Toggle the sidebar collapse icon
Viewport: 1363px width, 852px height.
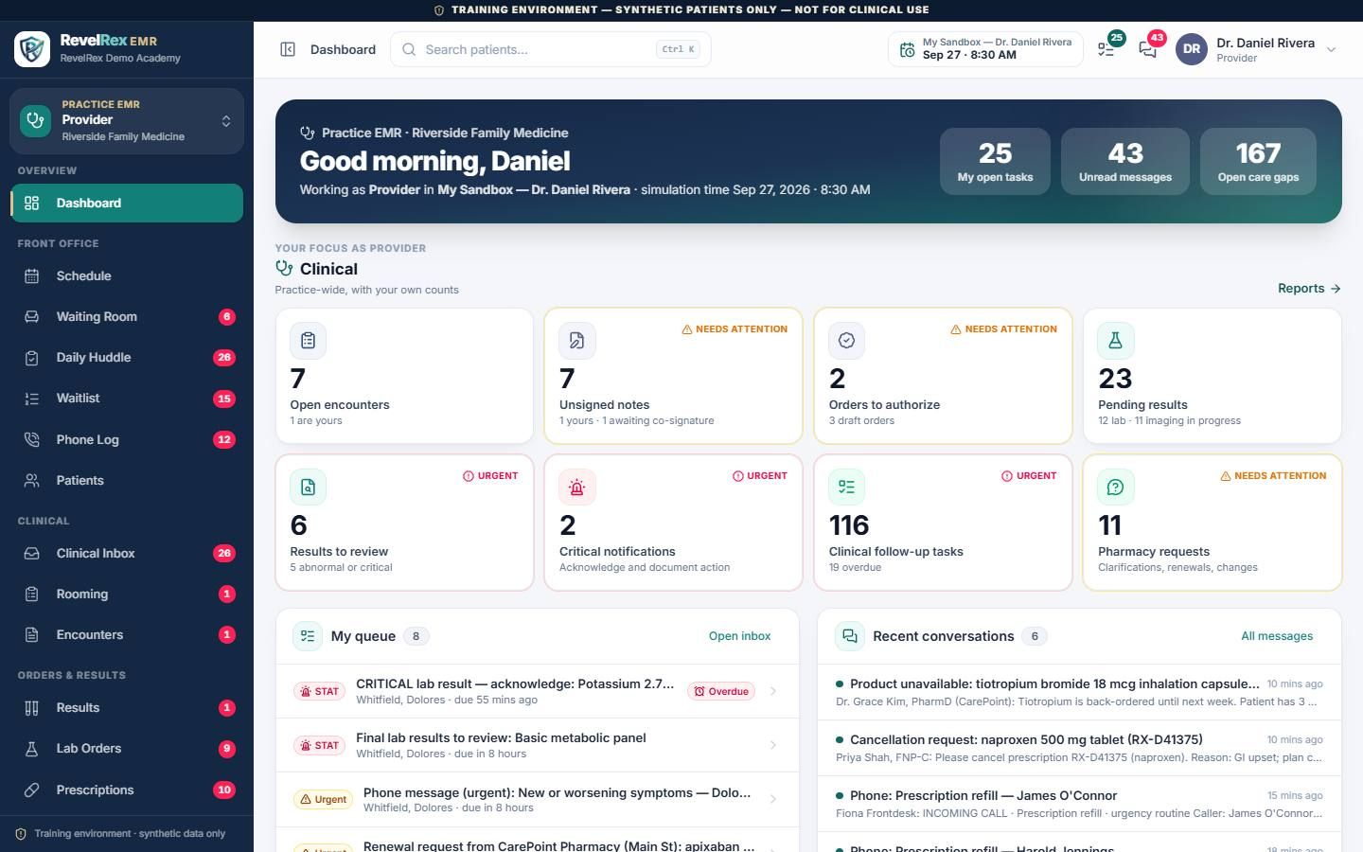288,49
